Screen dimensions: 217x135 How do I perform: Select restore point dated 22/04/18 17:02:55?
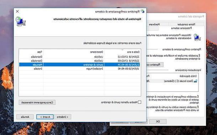click(79, 61)
